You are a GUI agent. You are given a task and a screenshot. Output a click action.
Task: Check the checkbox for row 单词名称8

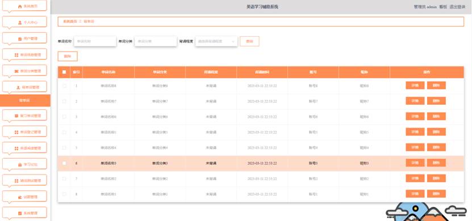click(64, 86)
